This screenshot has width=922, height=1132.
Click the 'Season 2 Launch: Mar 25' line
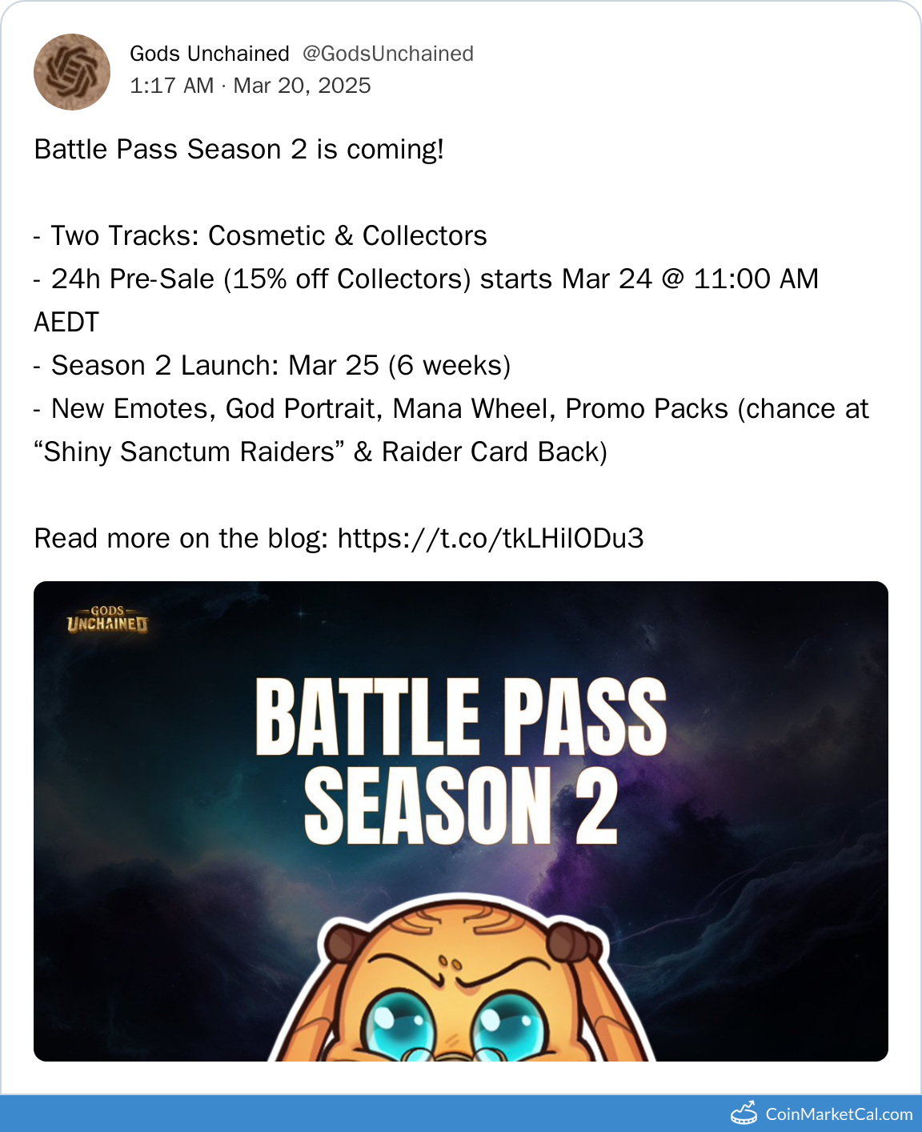click(273, 366)
